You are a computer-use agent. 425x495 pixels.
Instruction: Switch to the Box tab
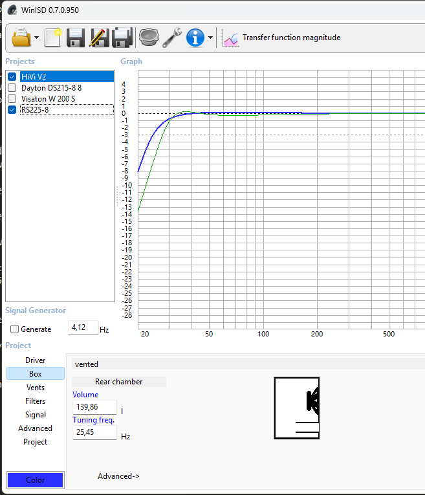[x=36, y=374]
